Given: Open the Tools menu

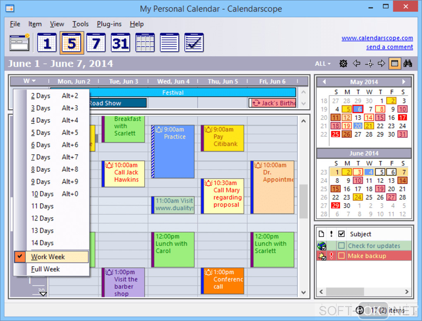Looking at the screenshot, I should pos(81,24).
